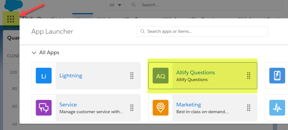
Task: Open the Marketing app link
Action: (188, 105)
